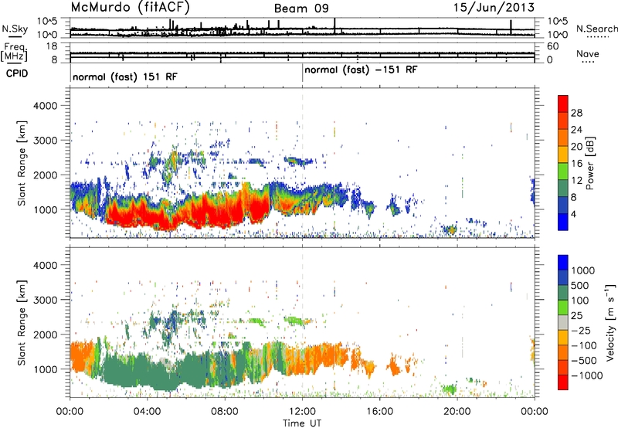Click the '12:00' time axis label
618x428 pixels.
pos(302,412)
